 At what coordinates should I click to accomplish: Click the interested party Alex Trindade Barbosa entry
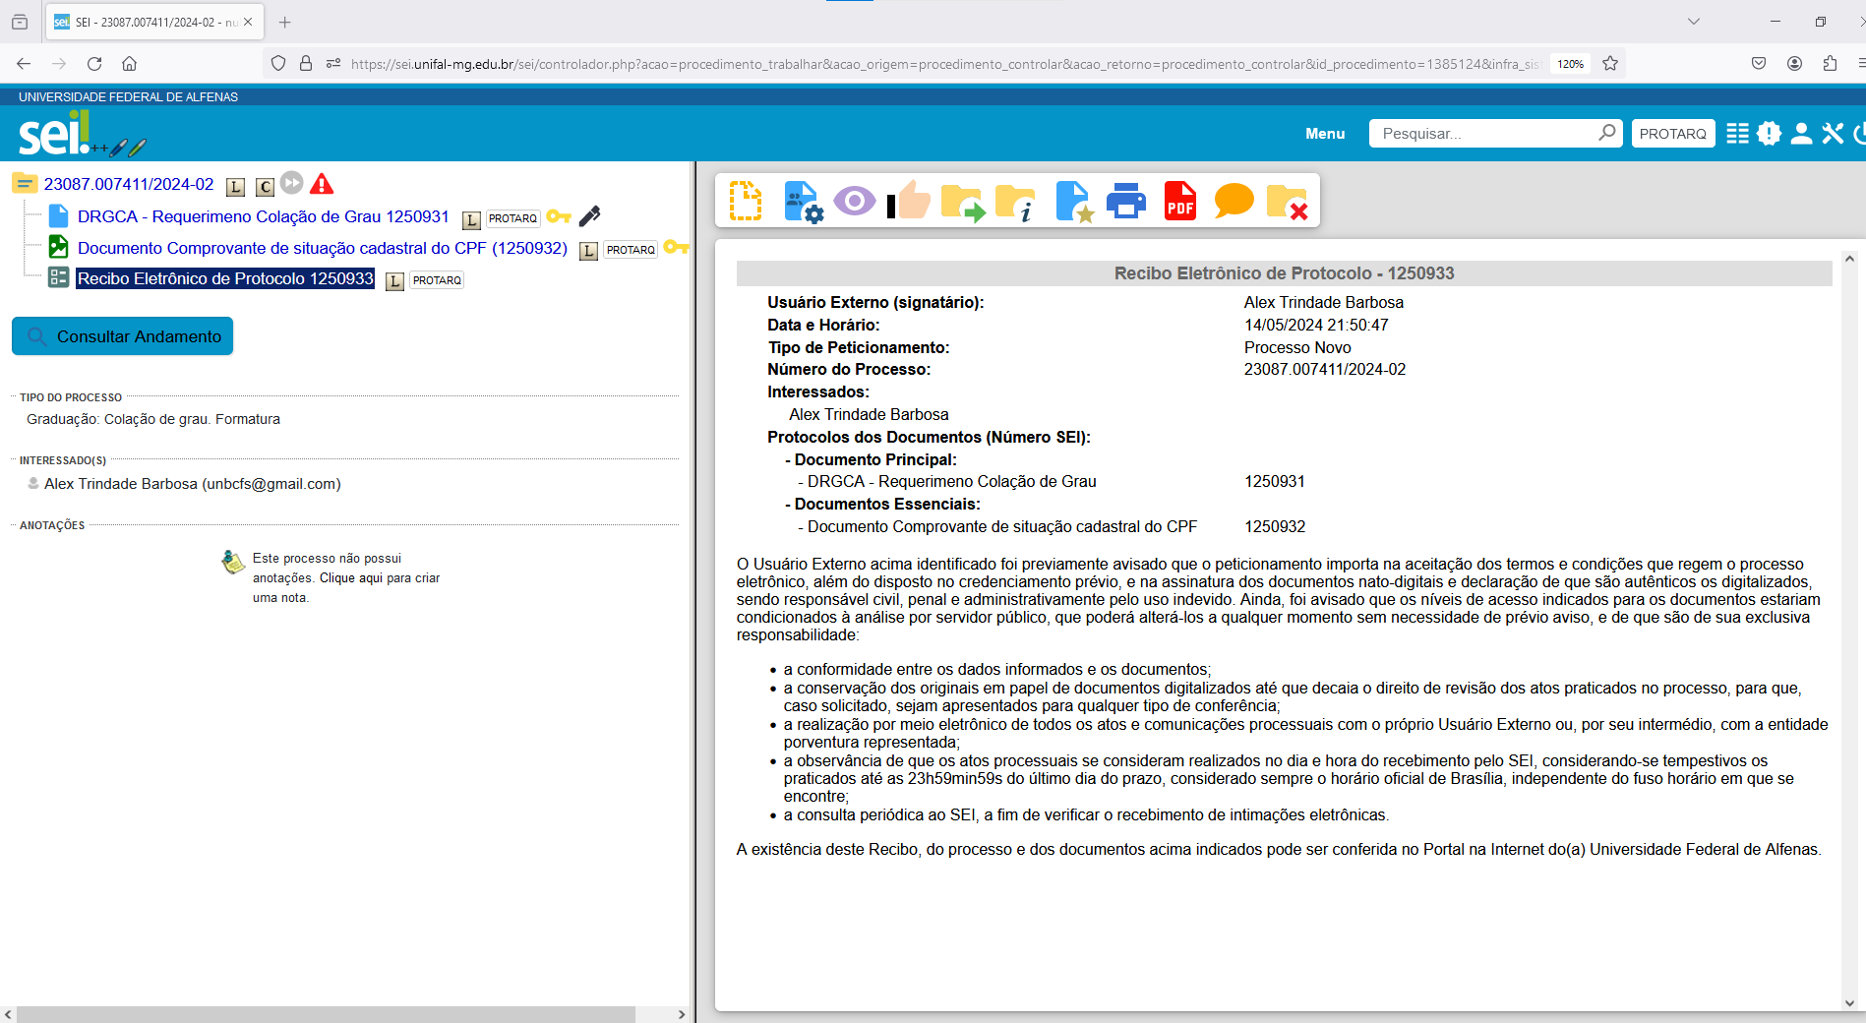click(x=192, y=484)
